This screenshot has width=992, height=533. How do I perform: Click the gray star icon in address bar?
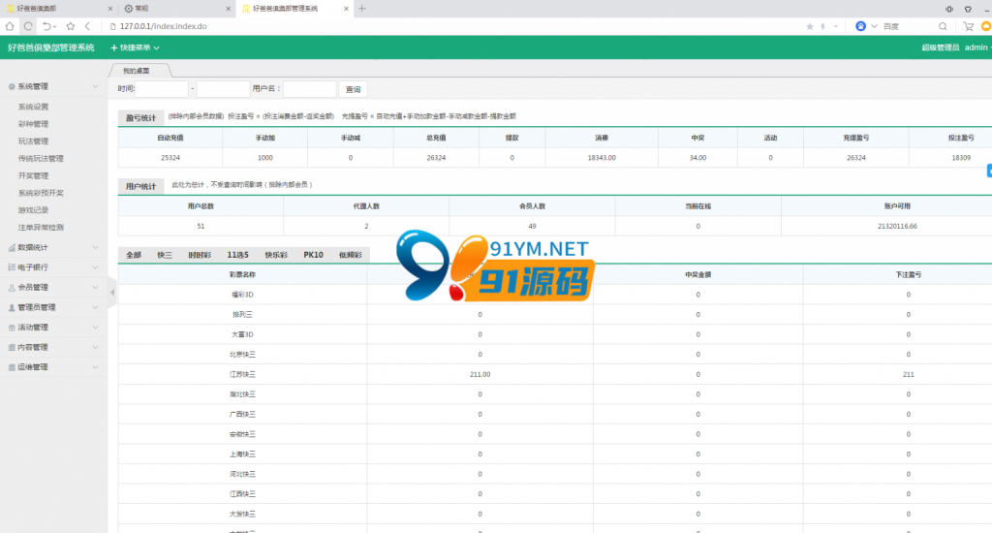pyautogui.click(x=810, y=26)
